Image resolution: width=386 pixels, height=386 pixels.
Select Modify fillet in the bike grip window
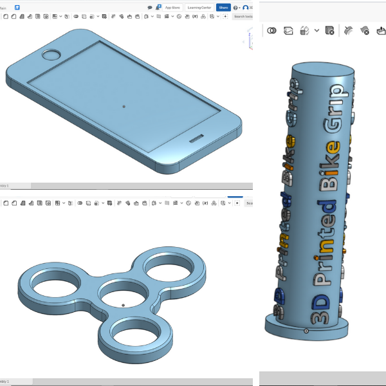pyautogui.click(x=348, y=30)
